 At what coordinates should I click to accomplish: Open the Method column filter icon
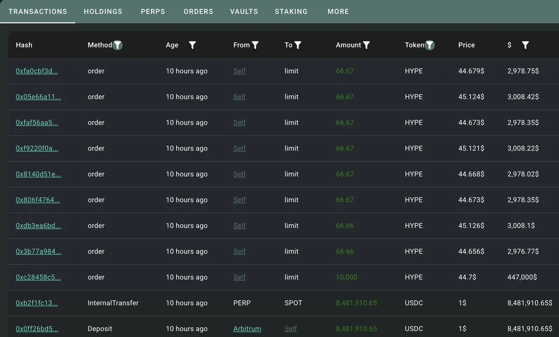pos(117,45)
